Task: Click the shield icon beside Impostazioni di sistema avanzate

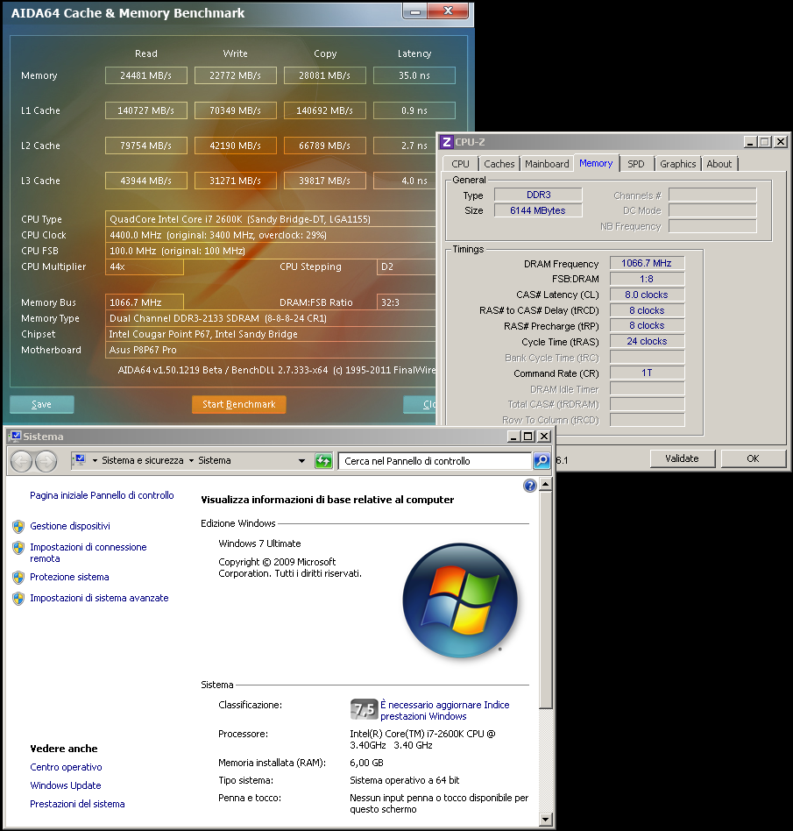Action: click(x=18, y=599)
